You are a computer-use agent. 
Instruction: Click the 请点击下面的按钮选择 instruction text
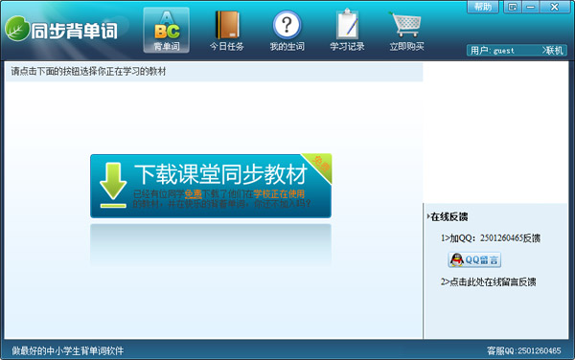(x=88, y=72)
